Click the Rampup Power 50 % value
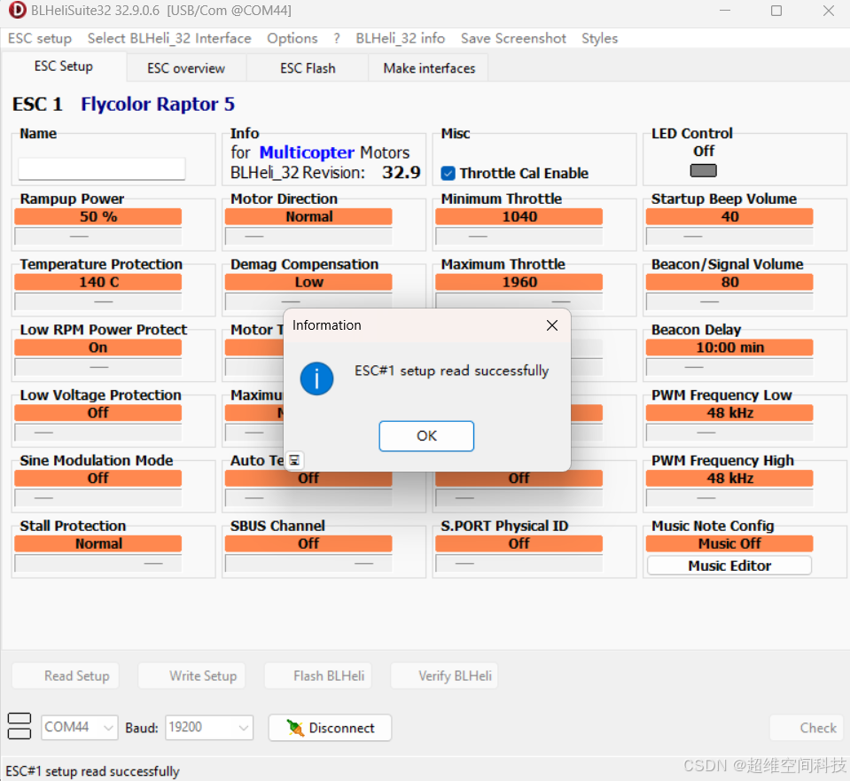The height and width of the screenshot is (781, 850). pyautogui.click(x=98, y=216)
